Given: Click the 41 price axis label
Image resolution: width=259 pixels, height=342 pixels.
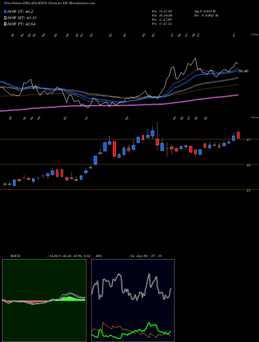Looking at the screenshot, I should (x=248, y=190).
